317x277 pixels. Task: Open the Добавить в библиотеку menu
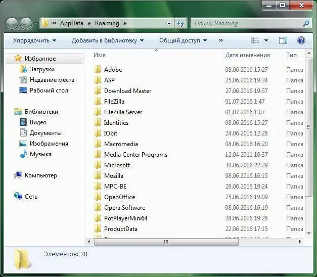point(108,40)
